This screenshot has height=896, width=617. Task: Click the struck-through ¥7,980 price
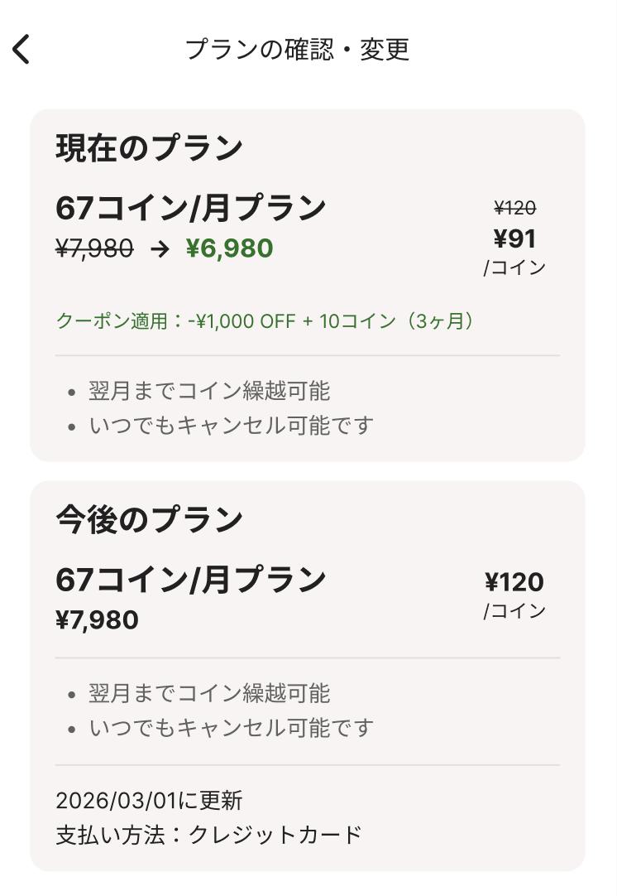coord(94,248)
